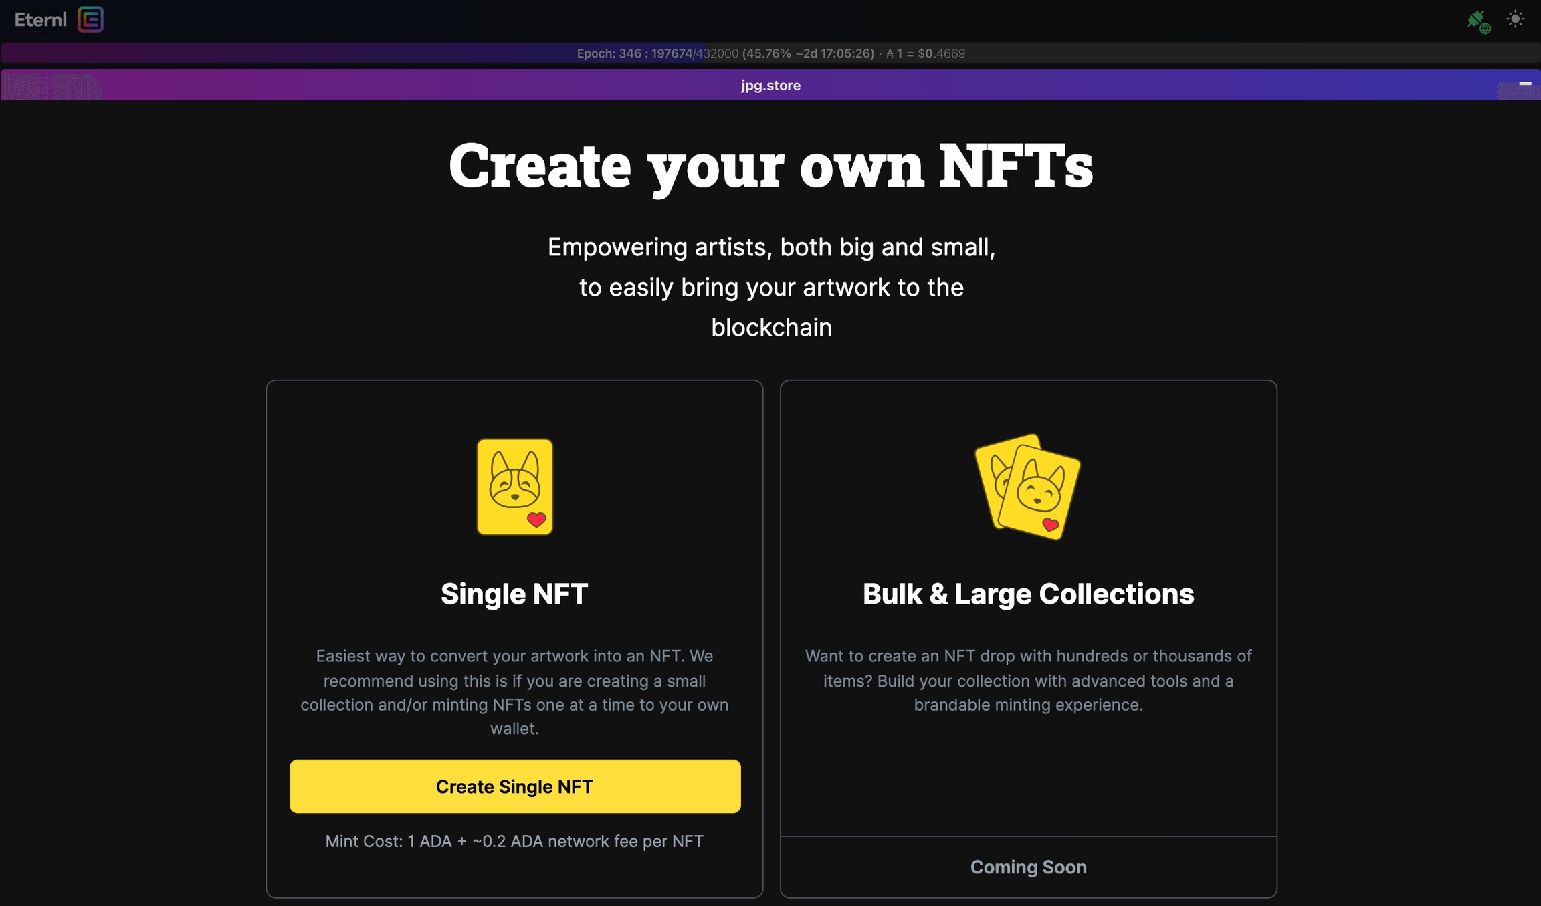This screenshot has height=906, width=1541.
Task: Click the Eternl wordmark text
Action: (41, 20)
